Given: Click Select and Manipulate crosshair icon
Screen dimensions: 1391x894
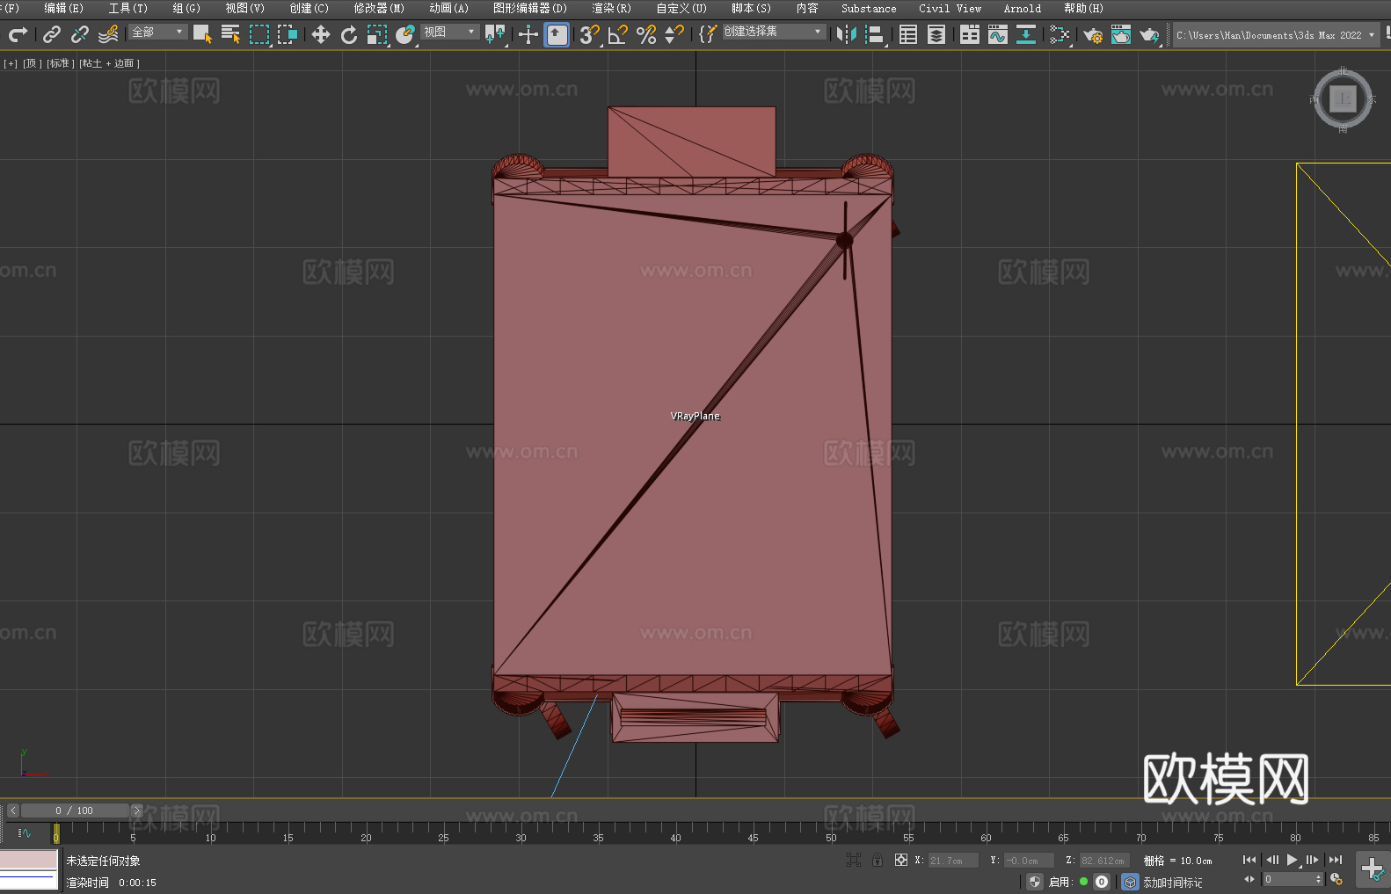Looking at the screenshot, I should tap(528, 34).
